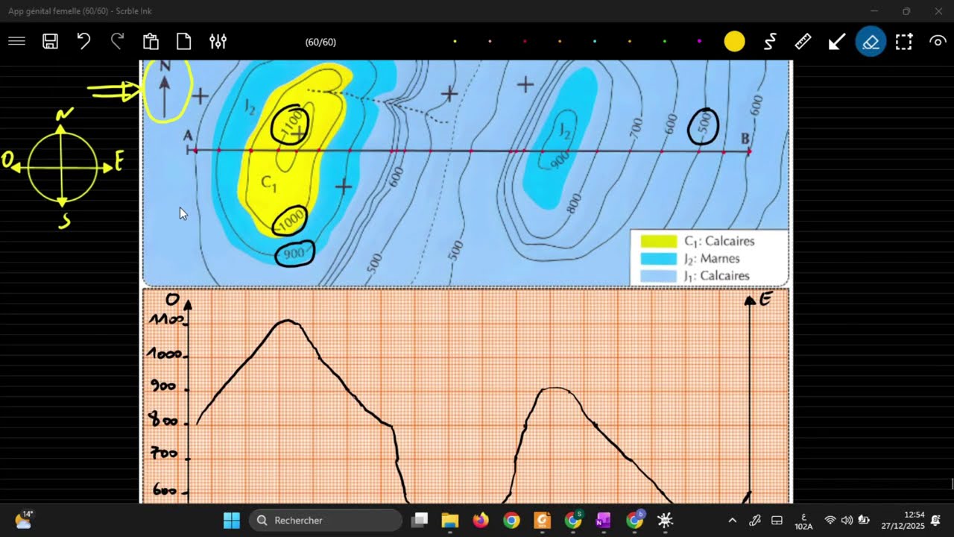The height and width of the screenshot is (537, 954).
Task: Pick the large yellow pen color circle
Action: [x=734, y=42]
